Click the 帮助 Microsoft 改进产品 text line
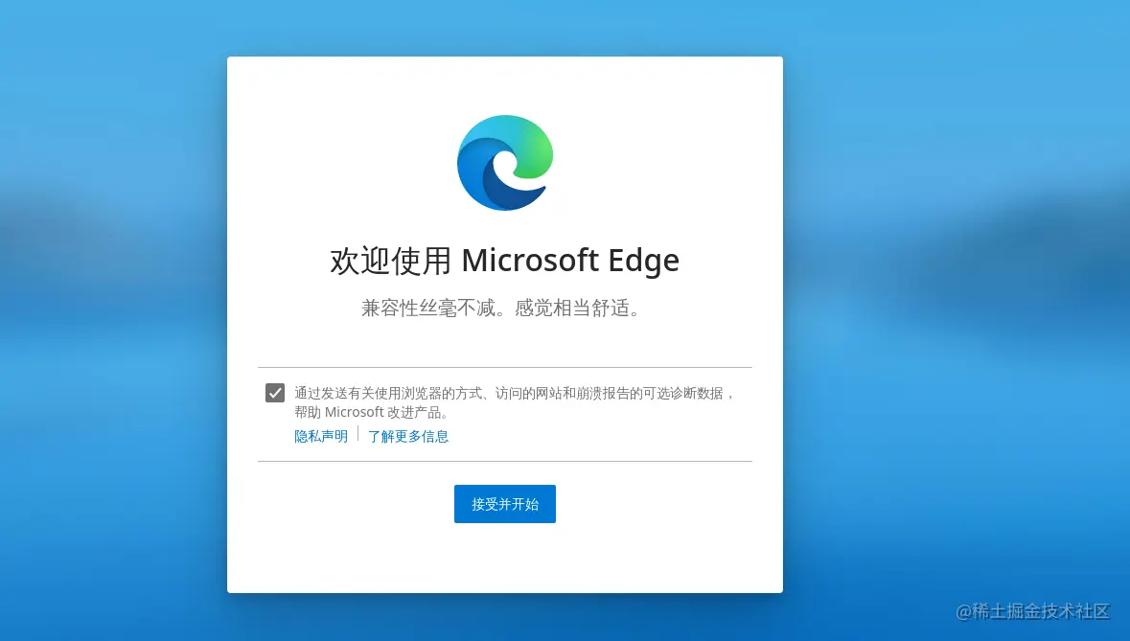 tap(372, 413)
